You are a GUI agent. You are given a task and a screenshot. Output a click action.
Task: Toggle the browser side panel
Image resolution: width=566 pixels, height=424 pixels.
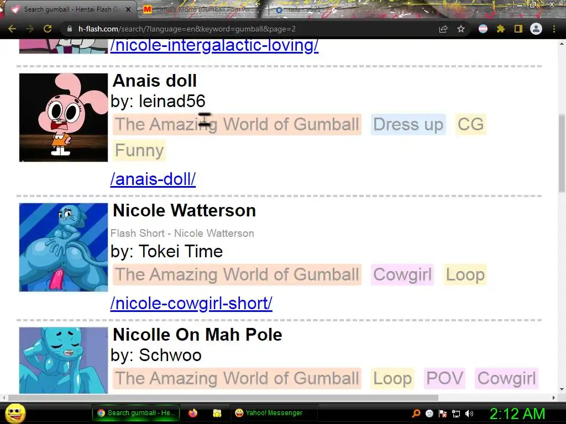[x=518, y=29]
